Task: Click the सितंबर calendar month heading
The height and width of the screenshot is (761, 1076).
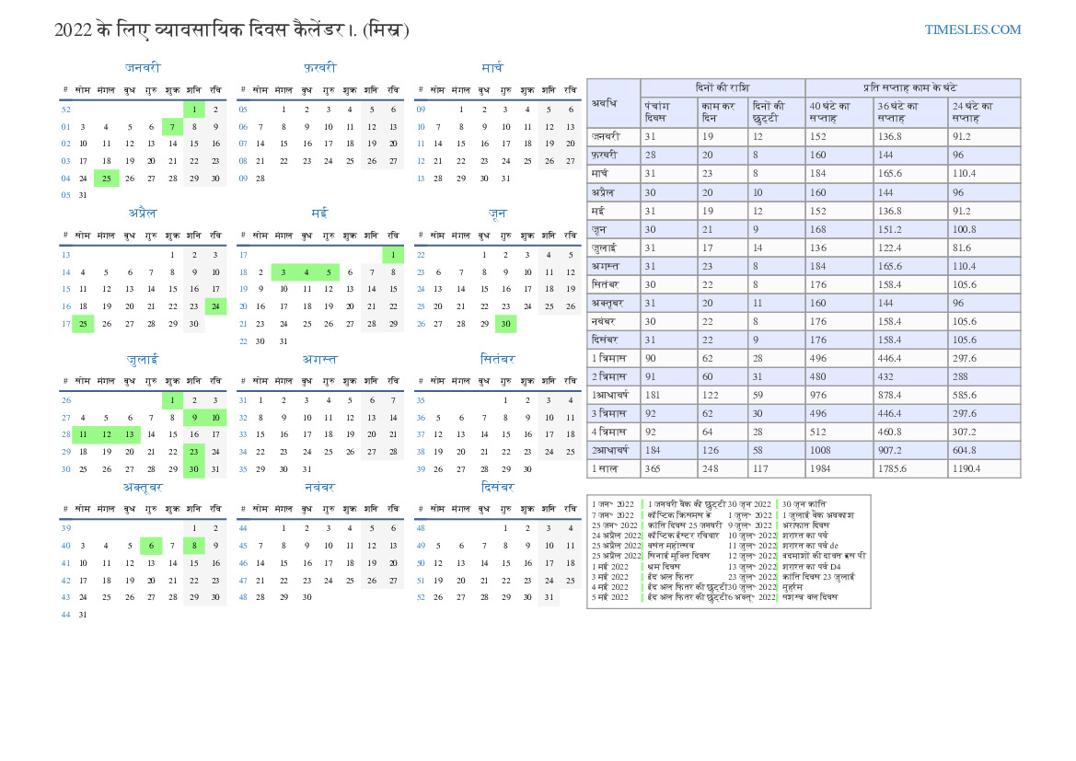Action: pyautogui.click(x=497, y=359)
